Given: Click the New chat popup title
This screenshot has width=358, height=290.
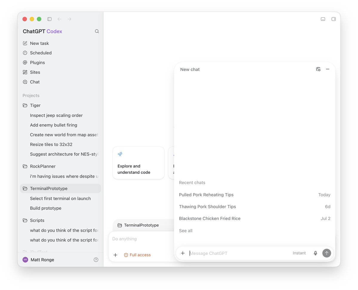Looking at the screenshot, I should 190,69.
